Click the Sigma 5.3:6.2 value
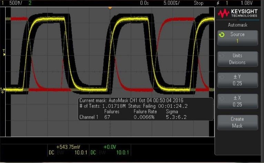264x163 pixels. point(176,117)
